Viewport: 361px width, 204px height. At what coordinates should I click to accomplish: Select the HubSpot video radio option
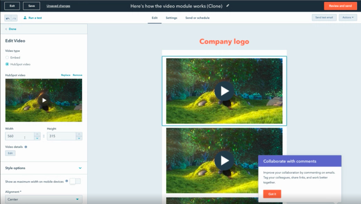pos(7,64)
